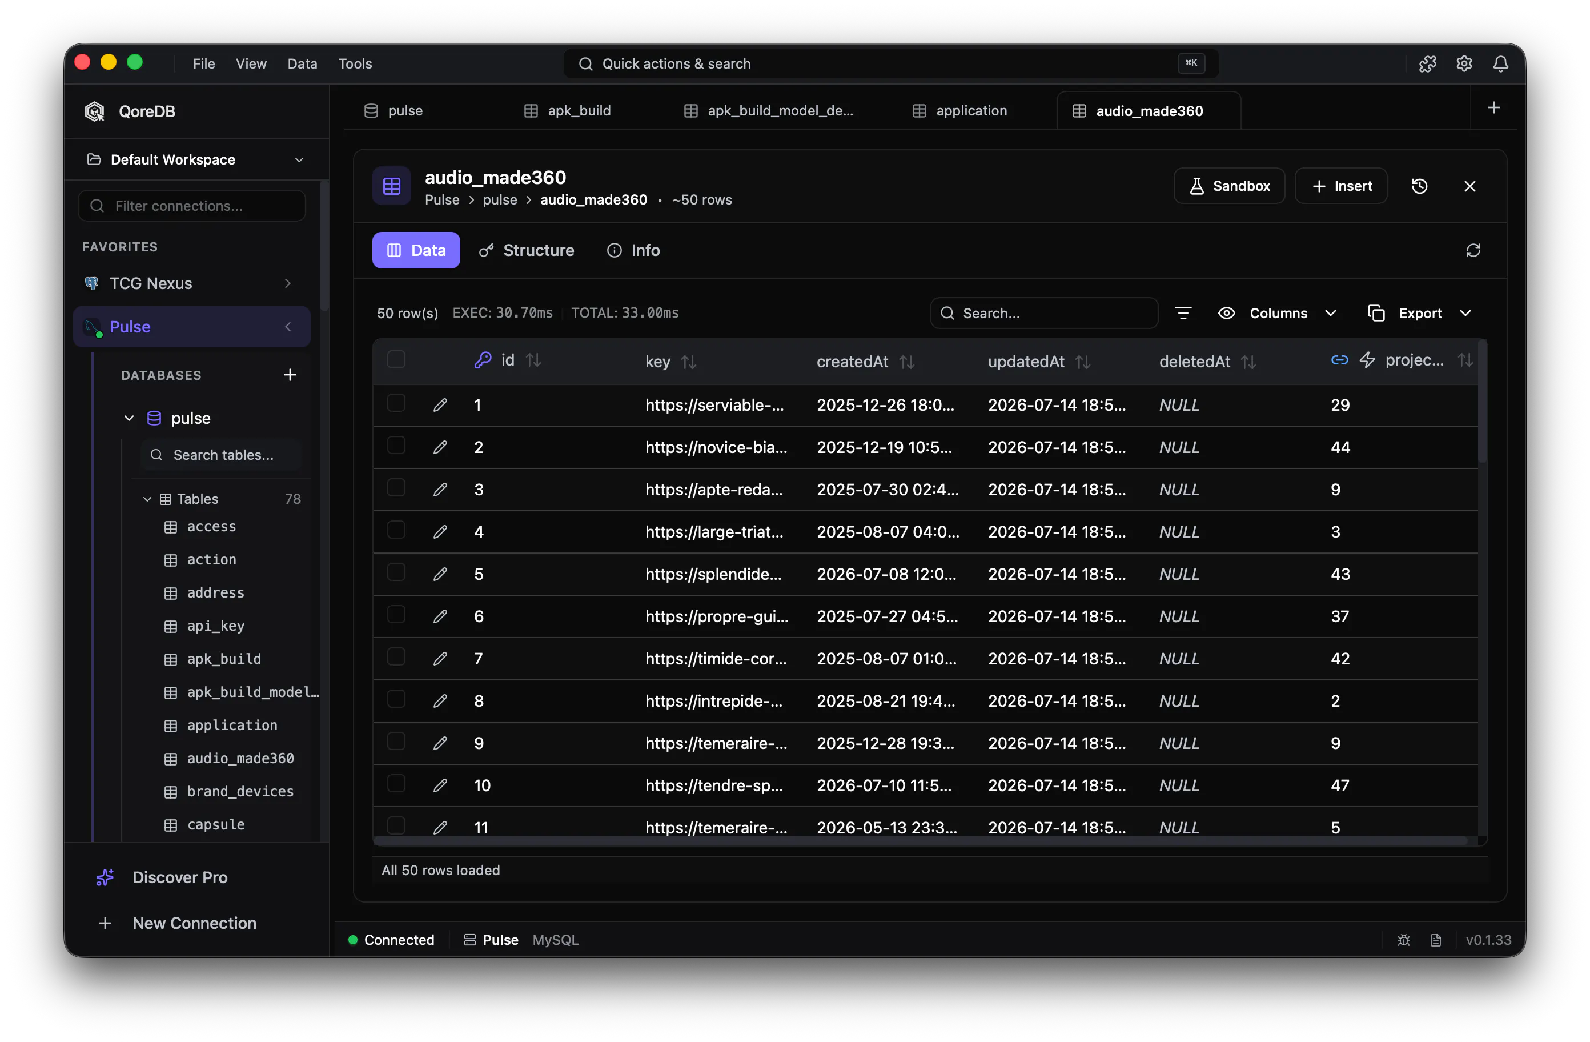The height and width of the screenshot is (1042, 1590).
Task: Select the Data view button
Action: tap(416, 250)
